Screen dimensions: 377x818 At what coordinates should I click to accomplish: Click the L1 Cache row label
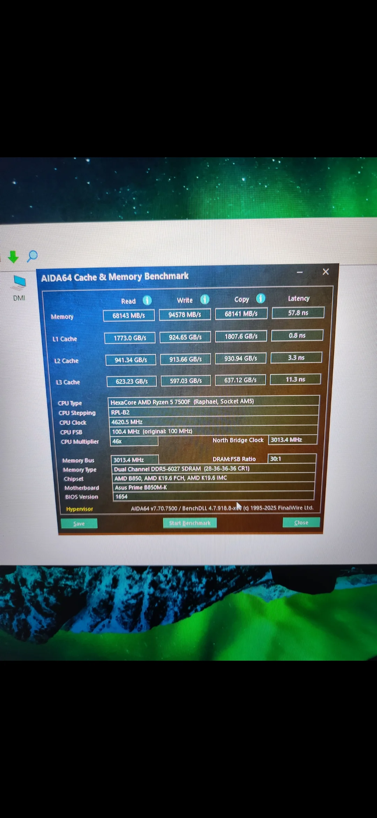(x=65, y=339)
